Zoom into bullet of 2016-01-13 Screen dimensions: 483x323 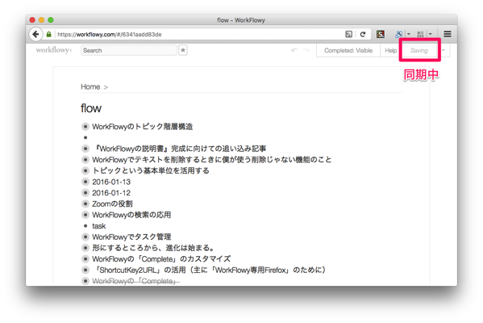85,182
